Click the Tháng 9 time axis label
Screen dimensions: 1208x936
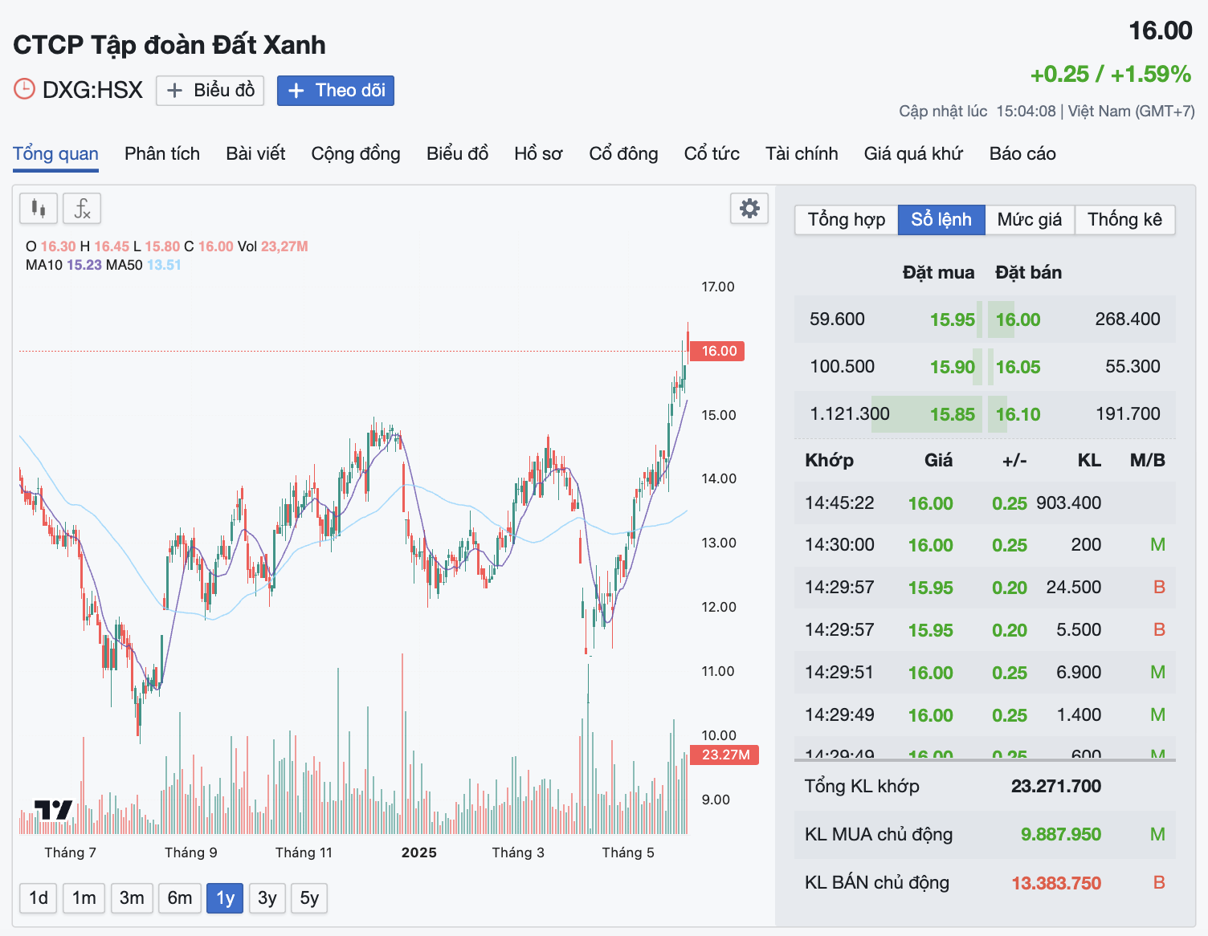coord(191,853)
